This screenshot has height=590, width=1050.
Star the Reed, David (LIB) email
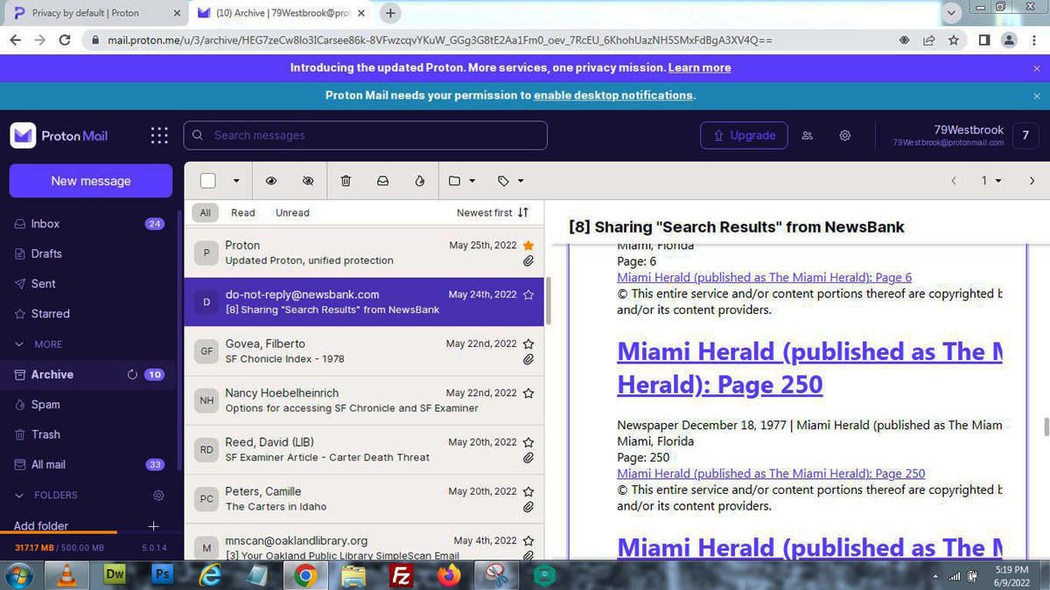(528, 442)
